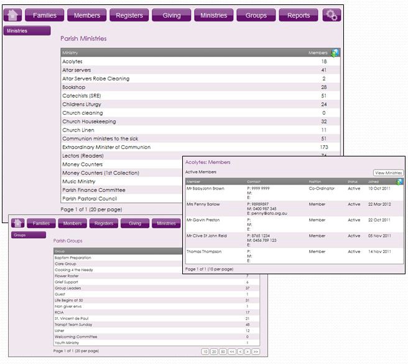Open Flower Roster group row
Screen dimensions: 408x364
[157, 276]
